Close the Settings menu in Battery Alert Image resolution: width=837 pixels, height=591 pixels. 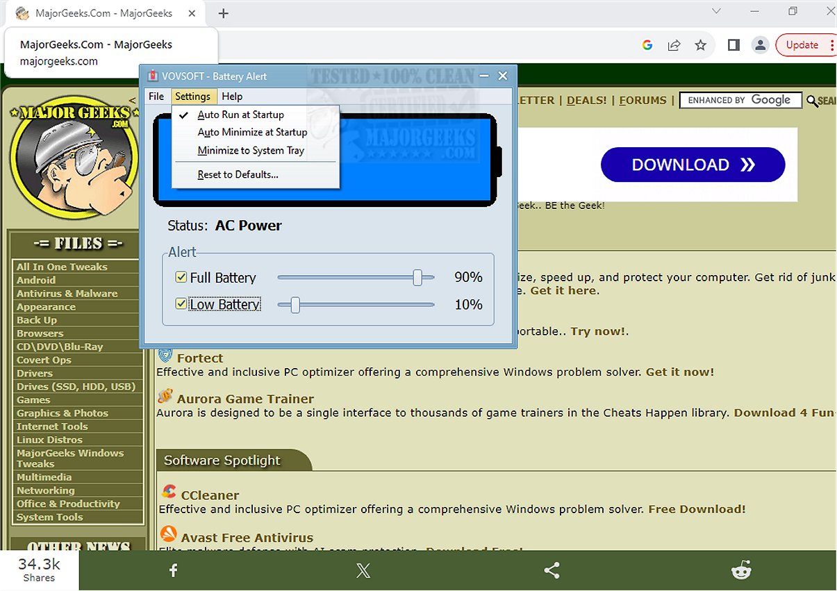(x=192, y=97)
